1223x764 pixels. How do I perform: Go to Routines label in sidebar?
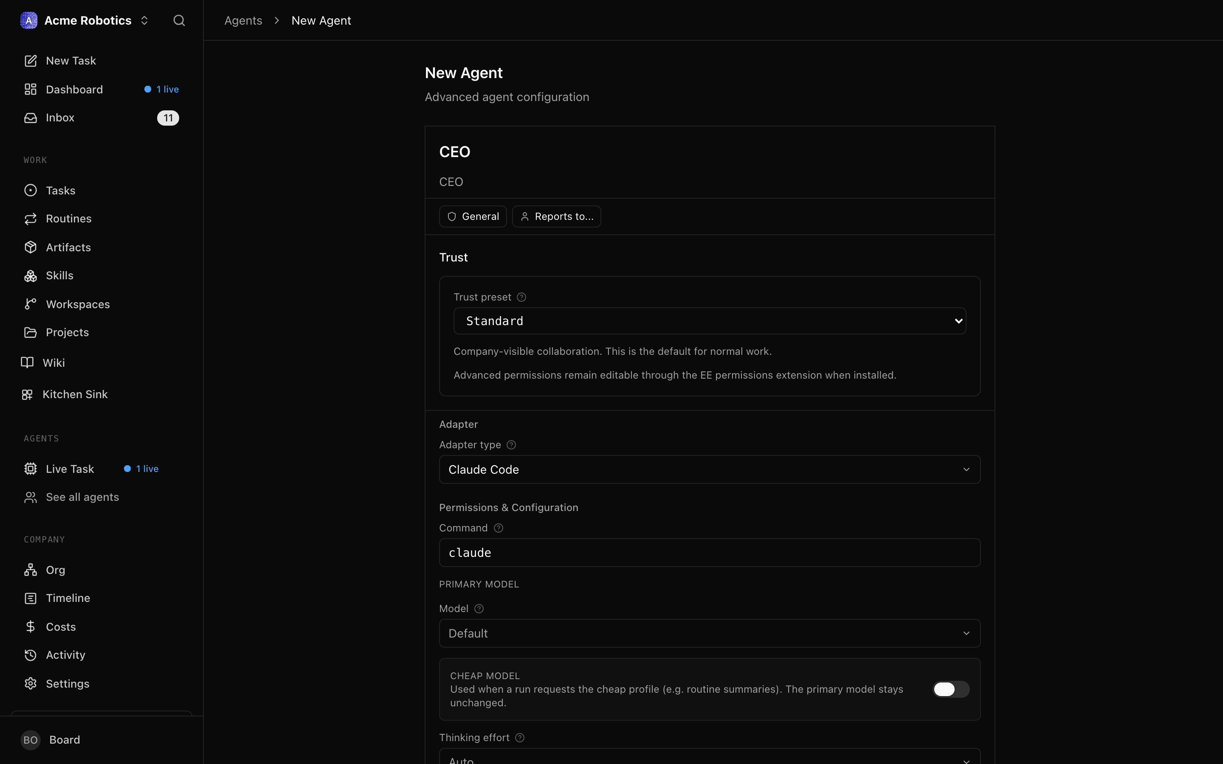coord(69,219)
